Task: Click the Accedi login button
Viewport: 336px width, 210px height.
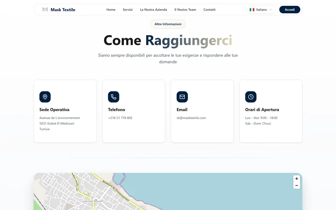Action: (290, 10)
